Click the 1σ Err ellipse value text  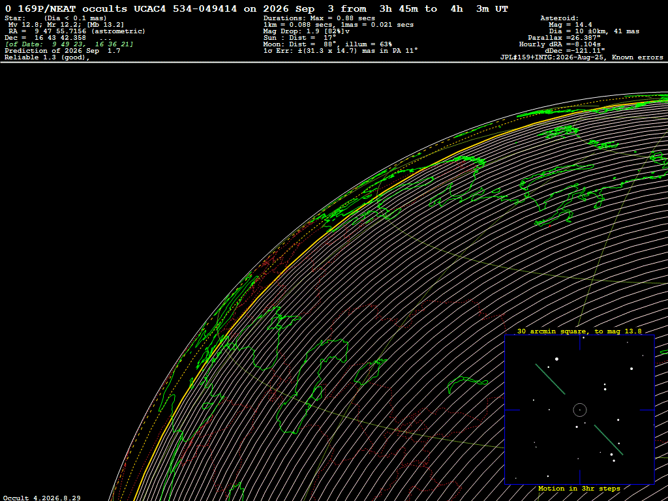[x=341, y=51]
